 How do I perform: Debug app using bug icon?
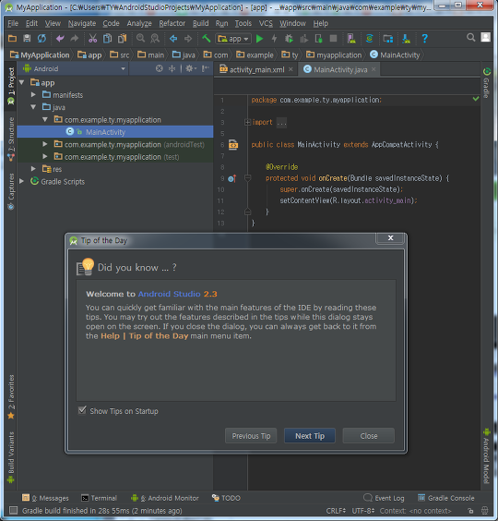(x=289, y=39)
